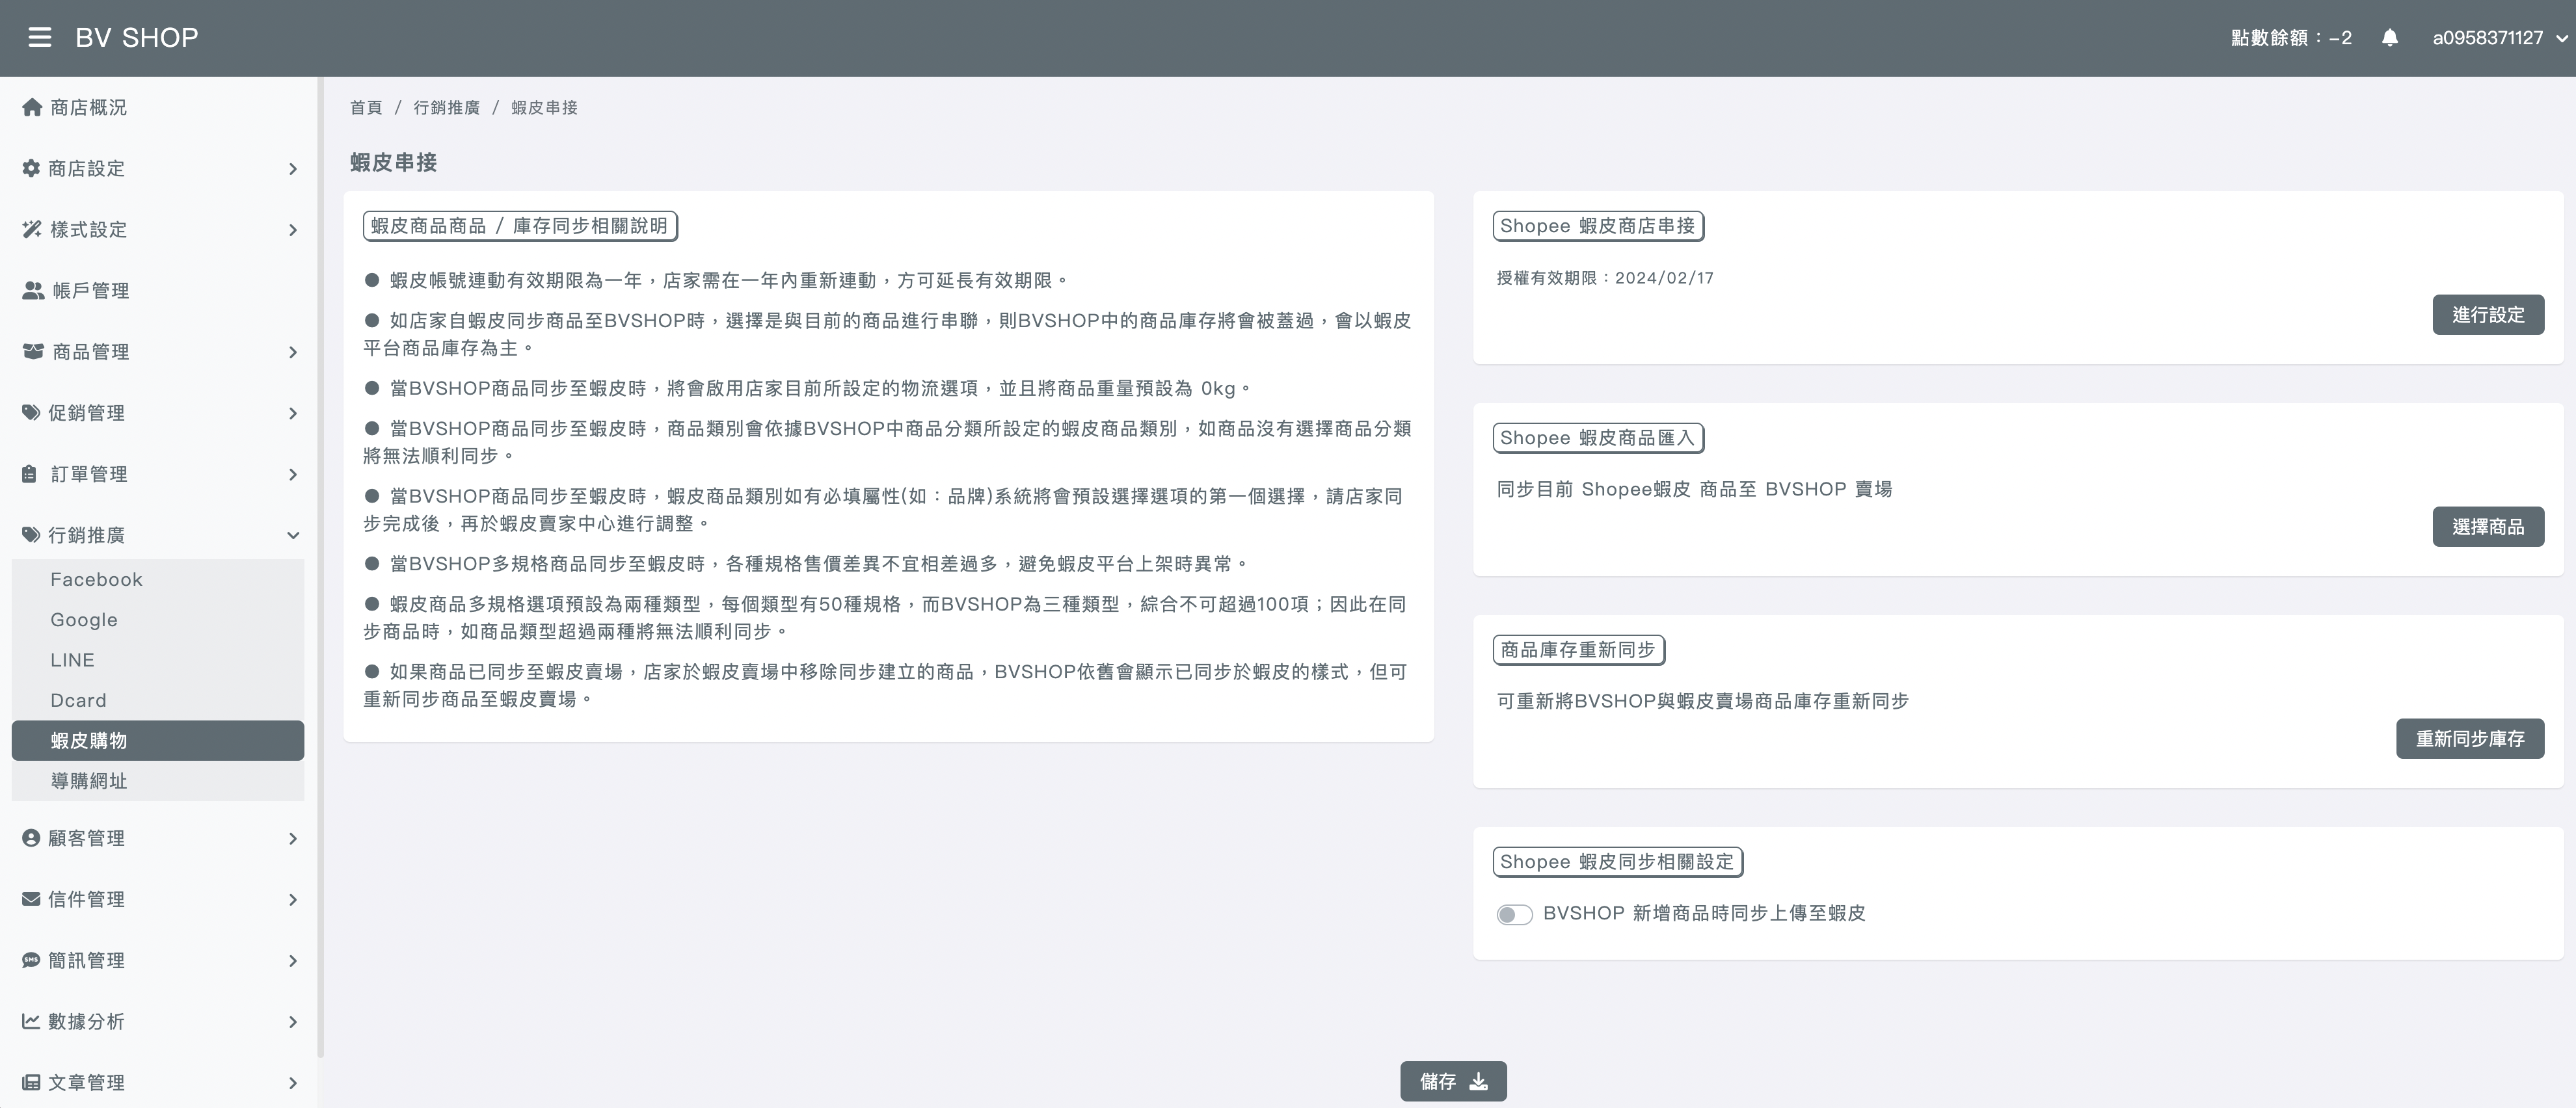Open the hamburger menu icon
The image size is (2576, 1108).
[x=40, y=38]
